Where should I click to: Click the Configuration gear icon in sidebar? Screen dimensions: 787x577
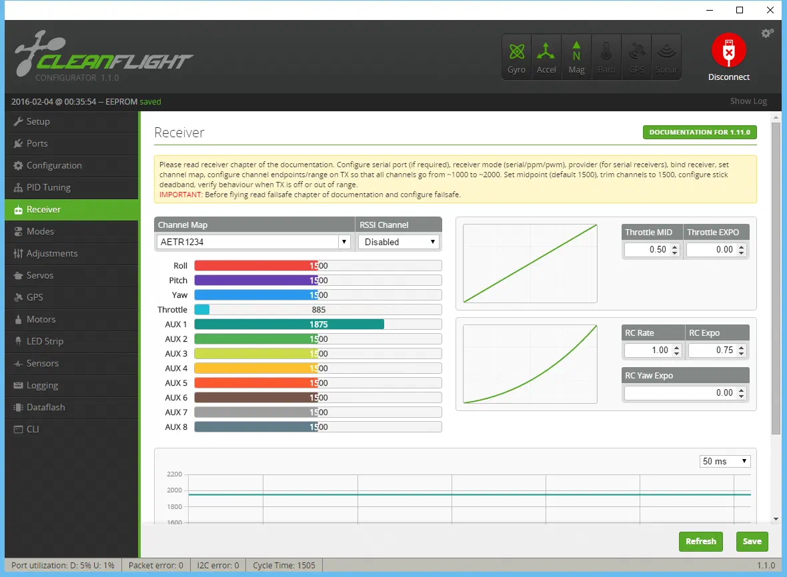pos(18,165)
